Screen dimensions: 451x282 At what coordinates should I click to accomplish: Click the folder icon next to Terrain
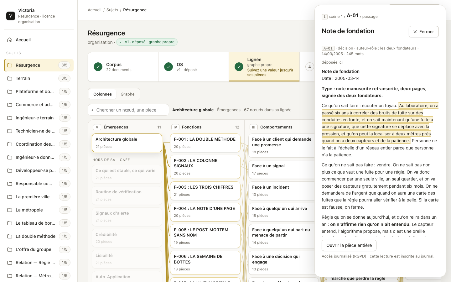10,78
